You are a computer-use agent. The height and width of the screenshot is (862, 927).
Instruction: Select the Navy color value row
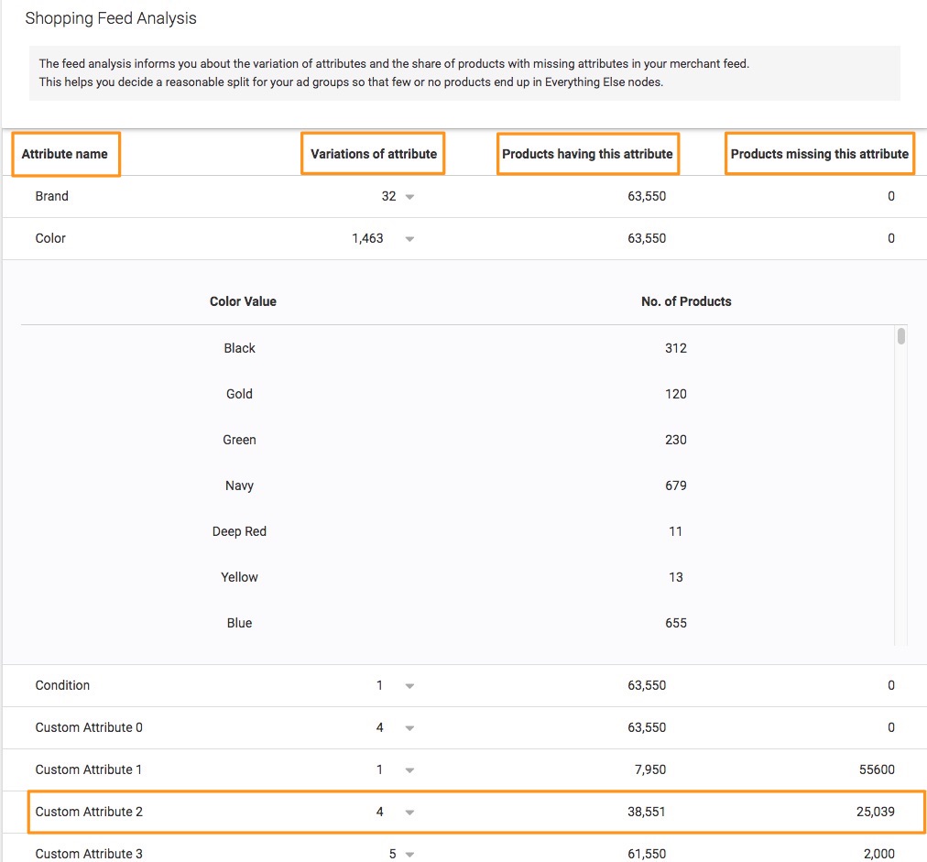pos(240,486)
